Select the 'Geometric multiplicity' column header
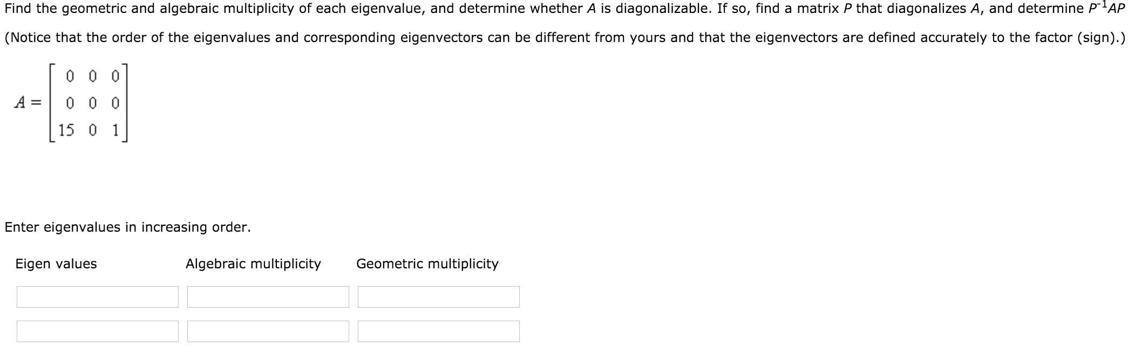Viewport: 1128px width, 347px height. [x=427, y=263]
